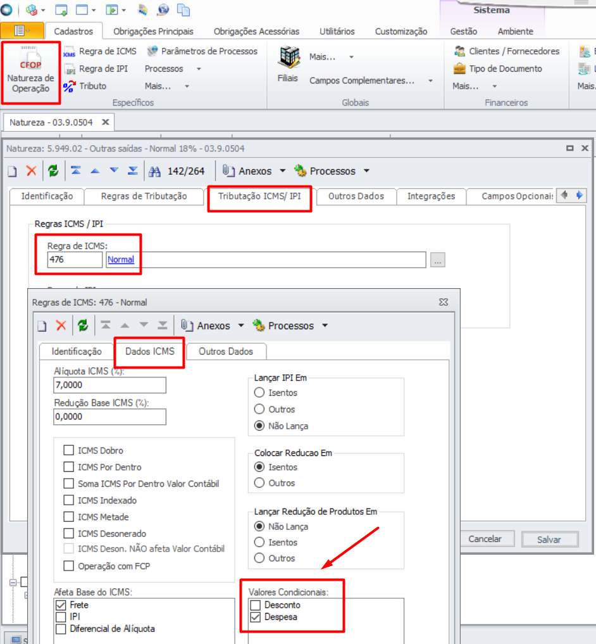596x644 pixels.
Task: Refresh the Natureza record
Action: click(53, 171)
